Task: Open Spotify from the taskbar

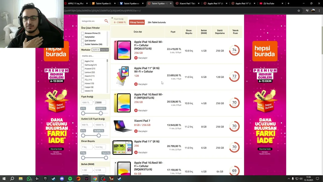Action: pos(70,179)
